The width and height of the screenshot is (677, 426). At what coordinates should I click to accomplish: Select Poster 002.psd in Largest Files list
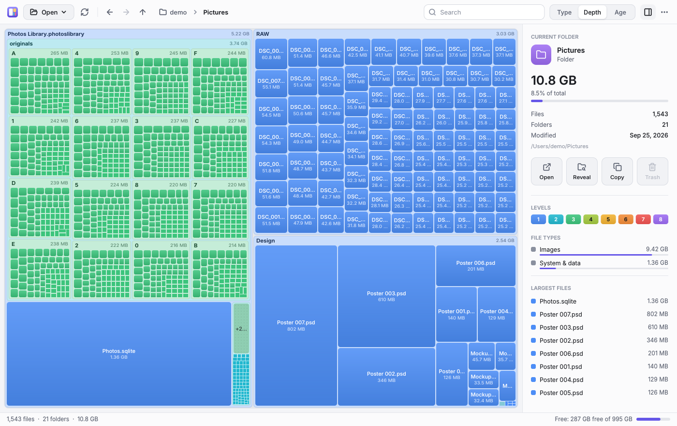(x=600, y=340)
